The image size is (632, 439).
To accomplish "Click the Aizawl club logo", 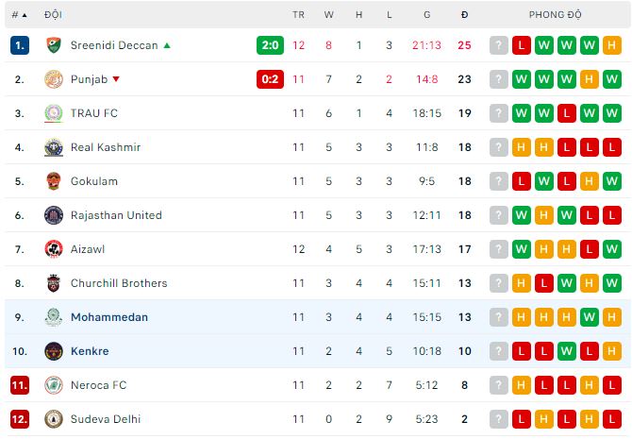I will (54, 249).
